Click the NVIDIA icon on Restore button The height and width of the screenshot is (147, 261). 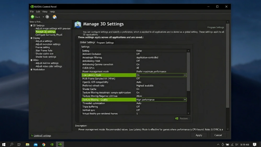tap(177, 118)
